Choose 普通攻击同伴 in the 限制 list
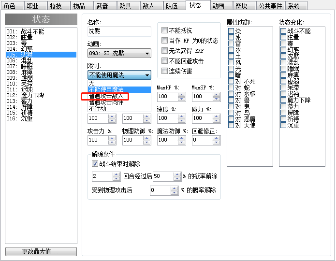 [x=119, y=102]
